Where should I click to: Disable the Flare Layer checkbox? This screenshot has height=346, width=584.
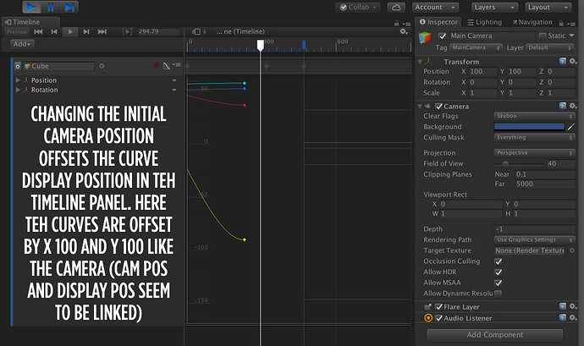(x=438, y=307)
